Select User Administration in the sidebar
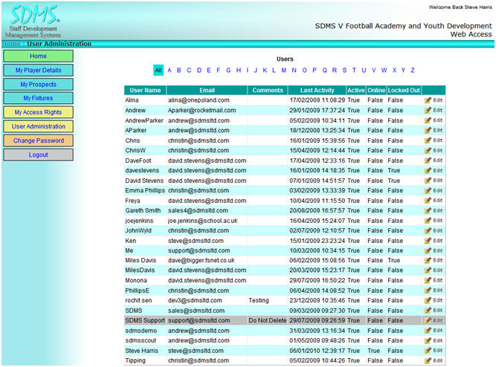 [x=38, y=126]
